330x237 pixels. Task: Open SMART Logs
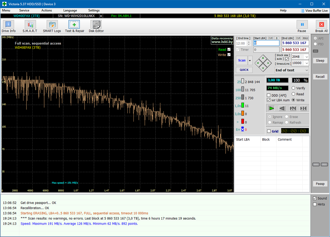52,26
